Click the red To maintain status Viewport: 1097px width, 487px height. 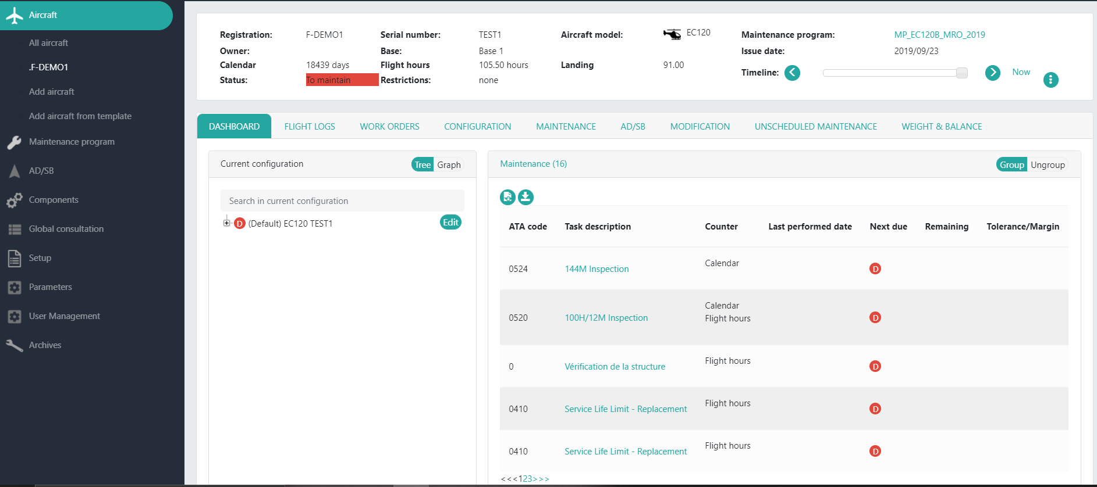pos(342,80)
